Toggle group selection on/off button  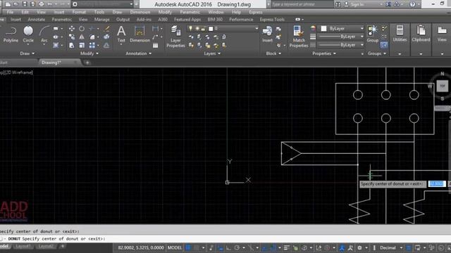[384, 45]
